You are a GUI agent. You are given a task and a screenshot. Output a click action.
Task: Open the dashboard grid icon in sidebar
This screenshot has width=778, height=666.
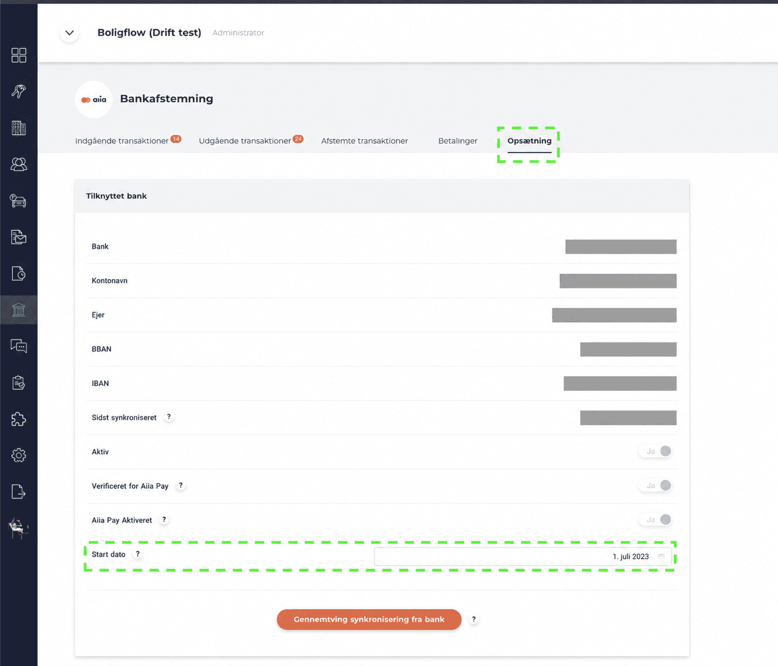click(x=19, y=55)
